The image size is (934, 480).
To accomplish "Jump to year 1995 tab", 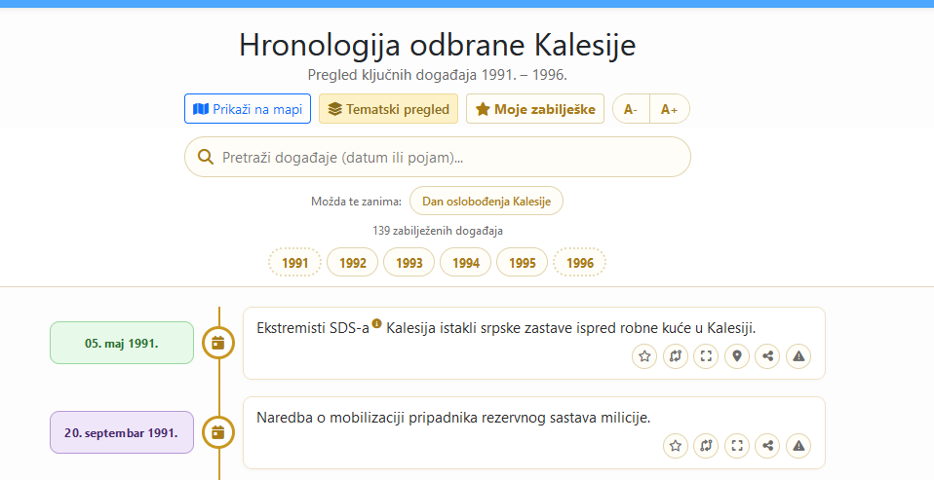I will (x=523, y=262).
